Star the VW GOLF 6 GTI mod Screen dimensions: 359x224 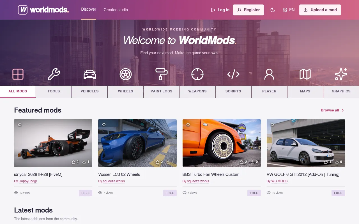click(x=272, y=124)
